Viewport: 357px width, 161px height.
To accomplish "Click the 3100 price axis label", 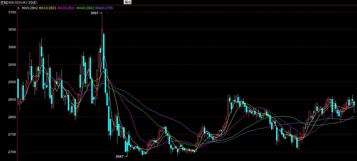I will click(x=12, y=12).
